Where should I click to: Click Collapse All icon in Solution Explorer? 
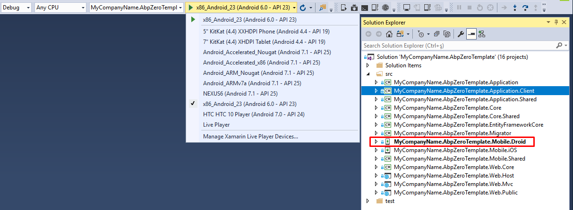(x=436, y=34)
